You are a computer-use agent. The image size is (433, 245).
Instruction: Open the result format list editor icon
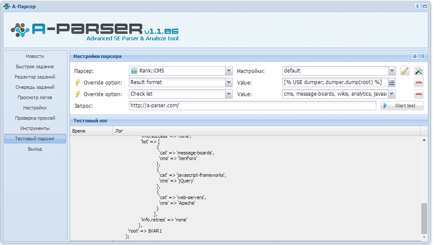click(x=392, y=82)
